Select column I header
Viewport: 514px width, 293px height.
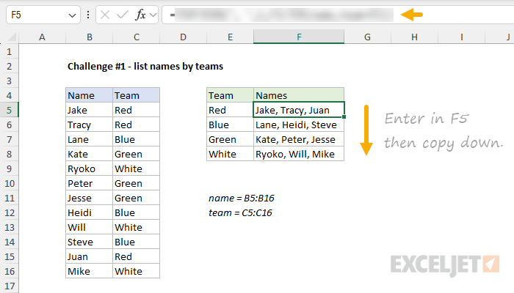462,37
